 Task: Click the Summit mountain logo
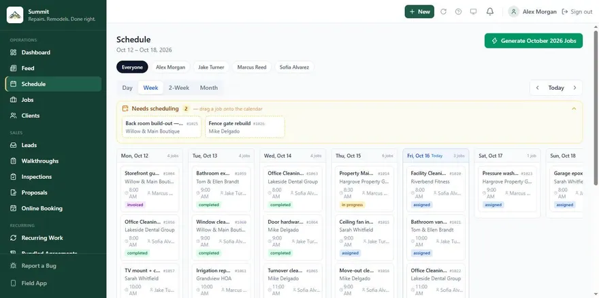(15, 15)
